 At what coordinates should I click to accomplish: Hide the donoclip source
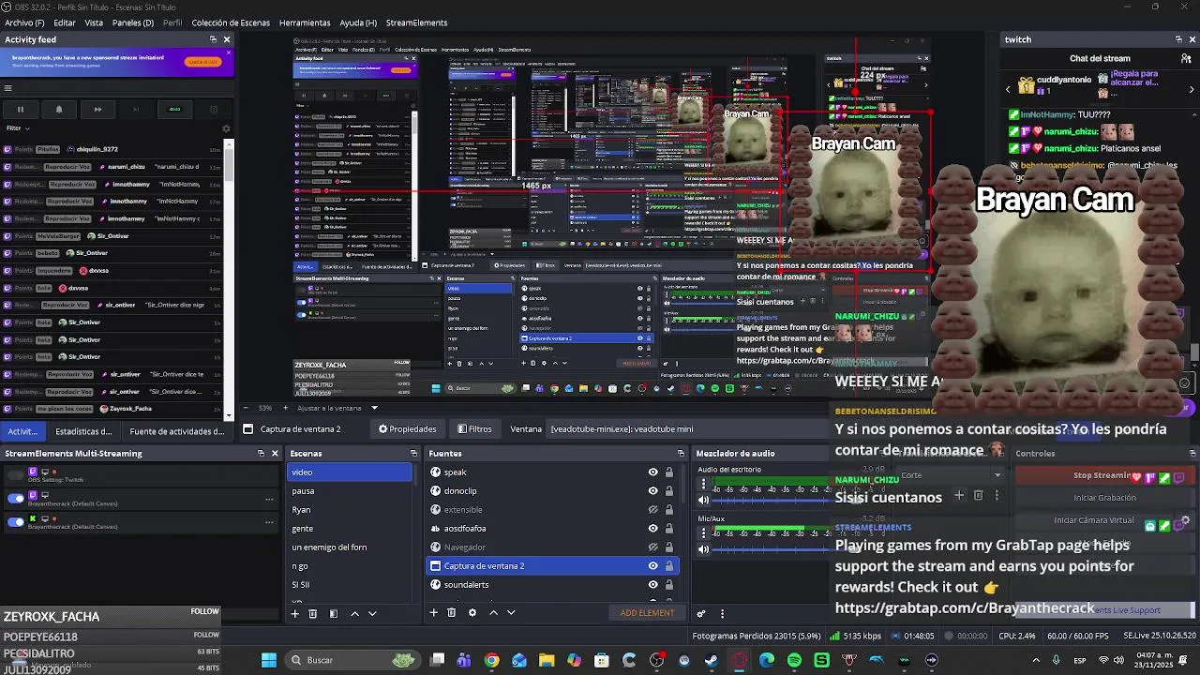pos(653,491)
